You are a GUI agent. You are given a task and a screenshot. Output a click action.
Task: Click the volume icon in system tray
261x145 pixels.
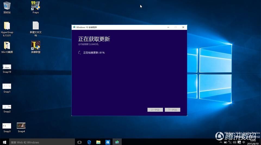coord(234,142)
